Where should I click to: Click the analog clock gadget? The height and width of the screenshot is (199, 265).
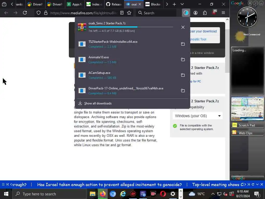pyautogui.click(x=247, y=17)
